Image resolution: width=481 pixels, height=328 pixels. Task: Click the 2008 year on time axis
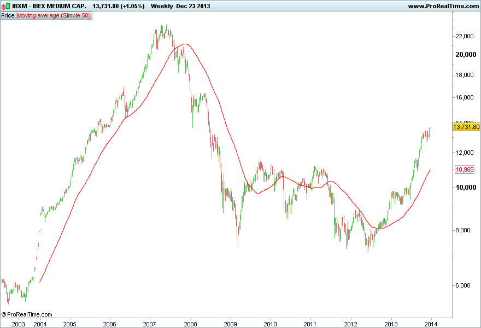click(x=191, y=324)
